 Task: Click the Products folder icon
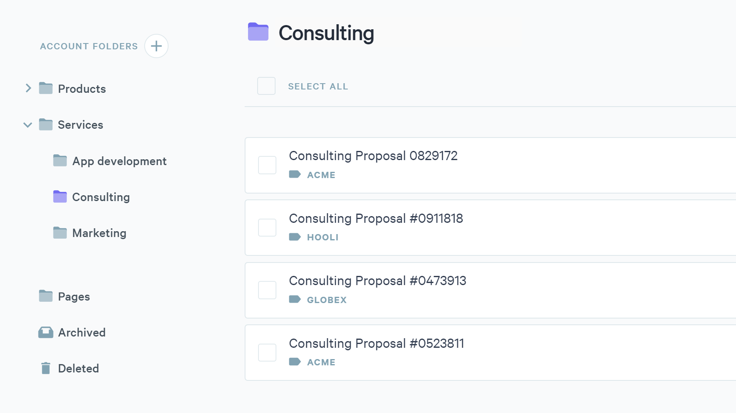click(x=46, y=88)
